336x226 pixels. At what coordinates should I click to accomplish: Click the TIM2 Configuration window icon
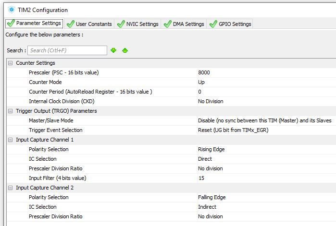click(x=12, y=10)
